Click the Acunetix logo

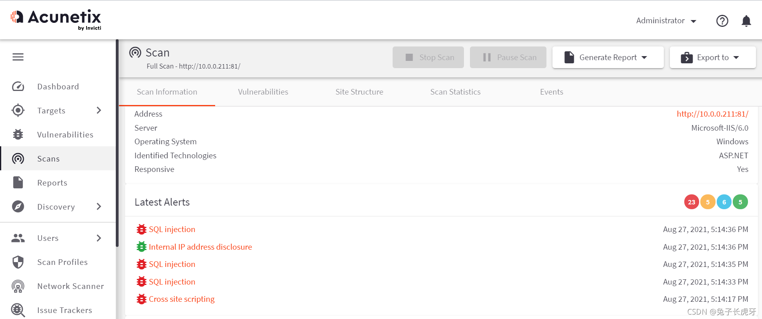(x=56, y=20)
